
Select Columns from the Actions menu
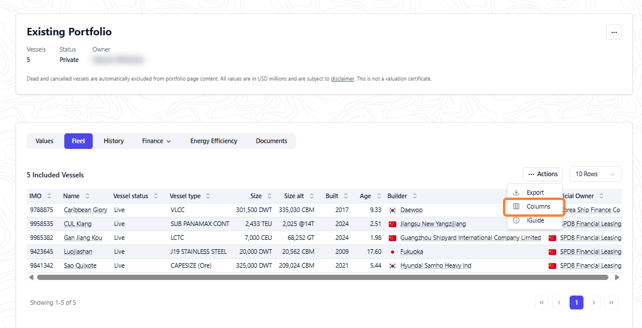pyautogui.click(x=535, y=206)
